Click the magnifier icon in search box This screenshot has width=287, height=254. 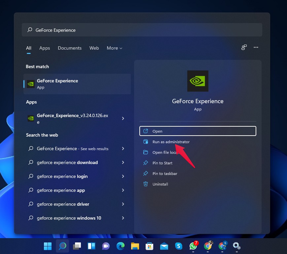30,30
